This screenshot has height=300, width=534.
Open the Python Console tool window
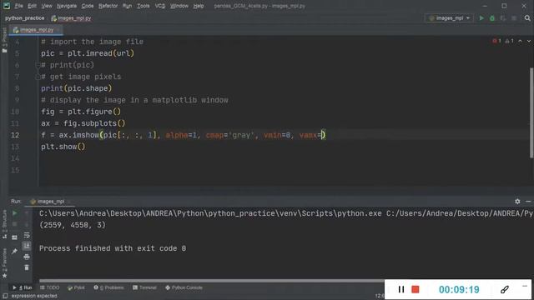point(184,287)
